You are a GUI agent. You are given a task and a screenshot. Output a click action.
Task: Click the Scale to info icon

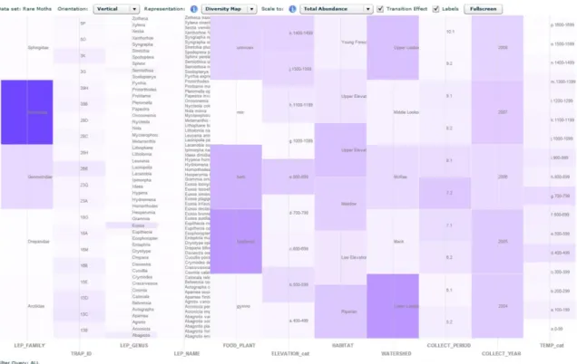point(292,9)
